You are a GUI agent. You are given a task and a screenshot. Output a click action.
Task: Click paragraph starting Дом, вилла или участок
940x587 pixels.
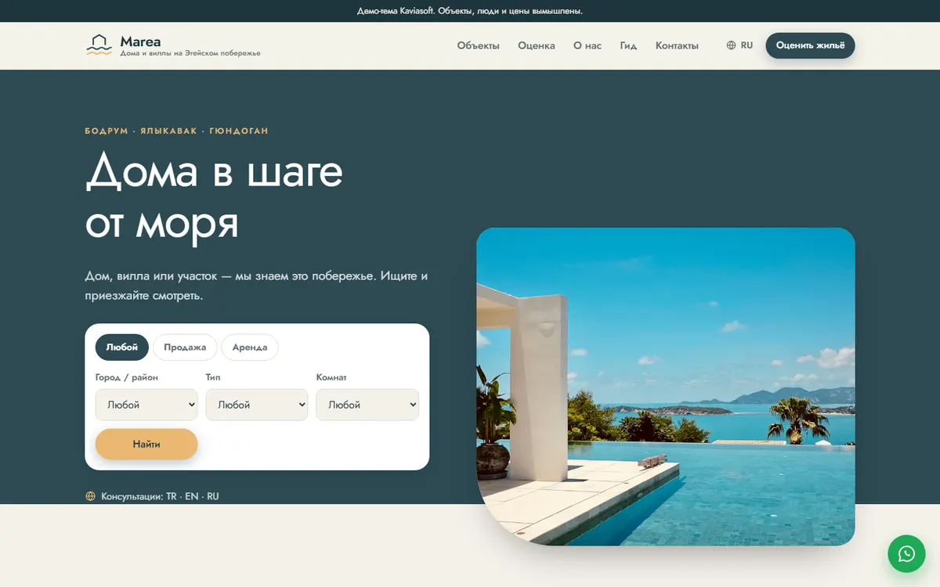tap(256, 286)
